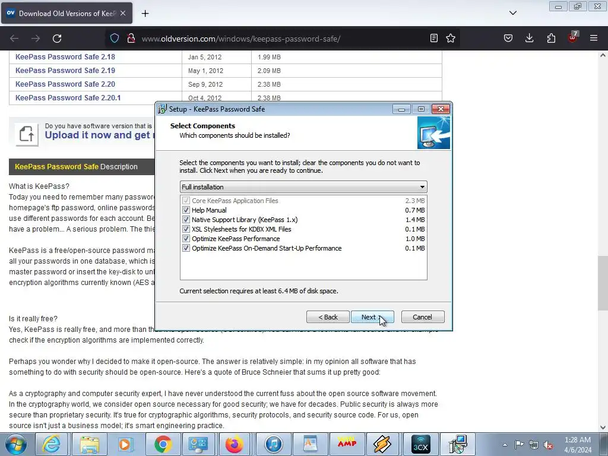Open KeePass Password Safe 2.18 link

(x=65, y=56)
